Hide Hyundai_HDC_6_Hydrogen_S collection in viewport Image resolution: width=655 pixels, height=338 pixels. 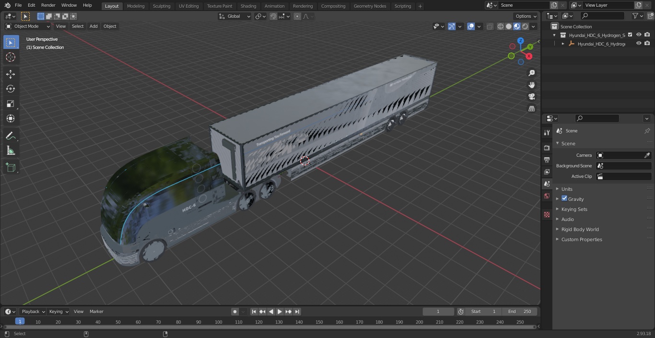point(639,35)
